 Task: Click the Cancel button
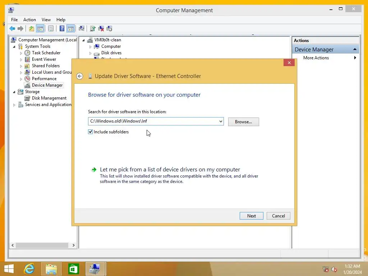coord(279,216)
